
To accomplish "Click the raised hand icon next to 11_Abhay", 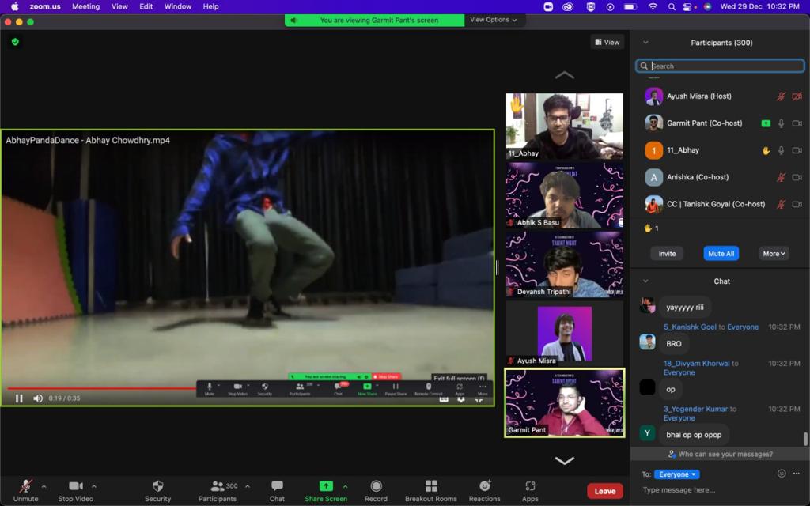I will coord(766,150).
